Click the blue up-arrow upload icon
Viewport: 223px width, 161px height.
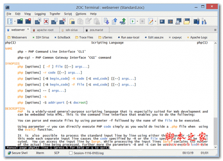[x=114, y=22]
